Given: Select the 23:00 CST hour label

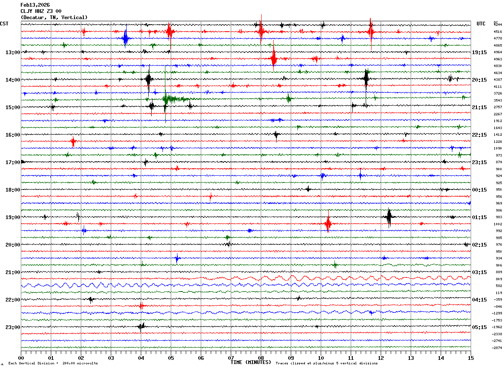Looking at the screenshot, I should pos(12,327).
